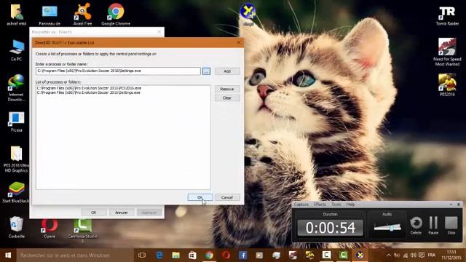The width and height of the screenshot is (466, 262).
Task: Open the Action Center notification icon
Action: pyautogui.click(x=422, y=255)
